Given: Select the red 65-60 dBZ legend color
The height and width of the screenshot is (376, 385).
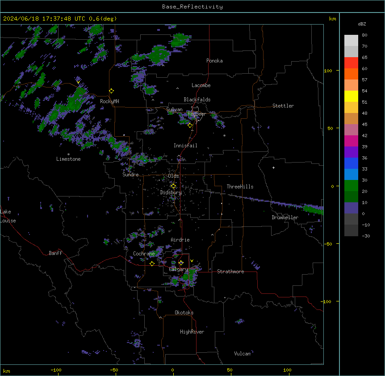Looking at the screenshot, I should click(351, 63).
